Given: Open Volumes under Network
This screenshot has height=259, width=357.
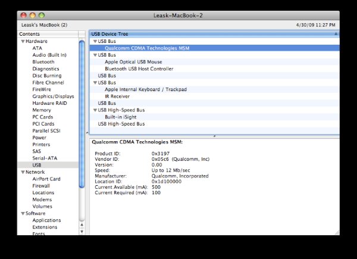Looking at the screenshot, I should pos(42,207).
